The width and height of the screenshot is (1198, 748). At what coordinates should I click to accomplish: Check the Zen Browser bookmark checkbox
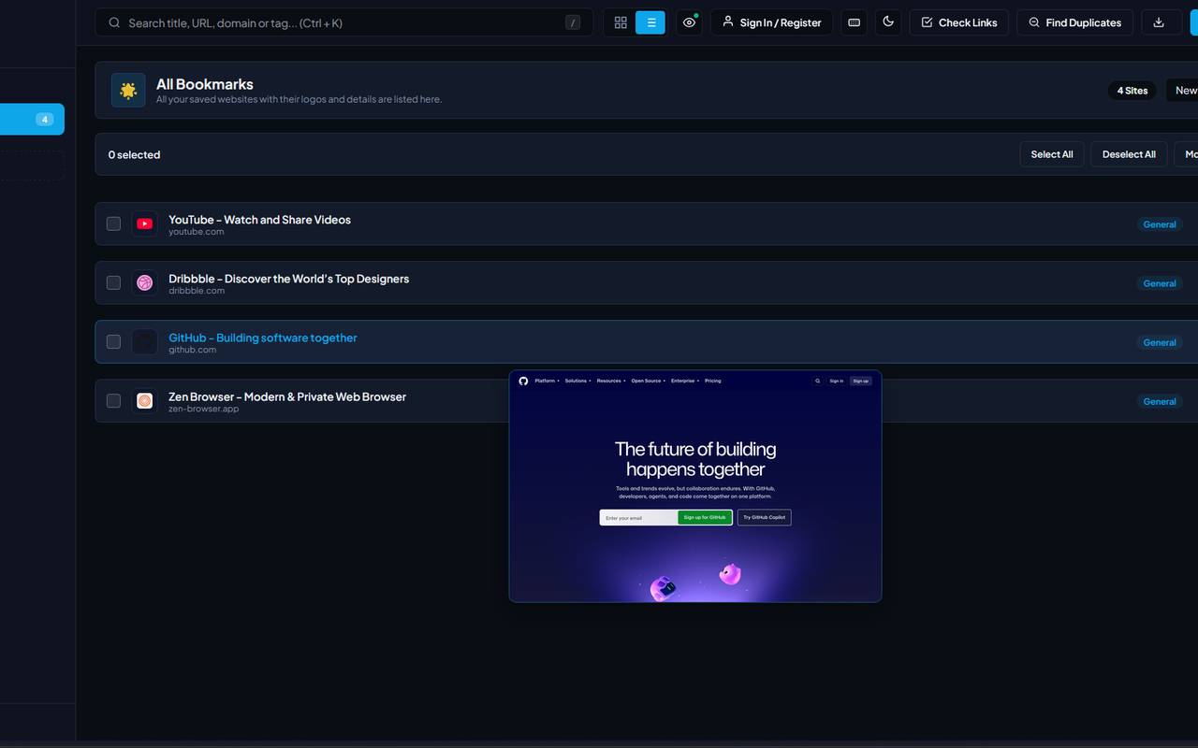pyautogui.click(x=113, y=400)
